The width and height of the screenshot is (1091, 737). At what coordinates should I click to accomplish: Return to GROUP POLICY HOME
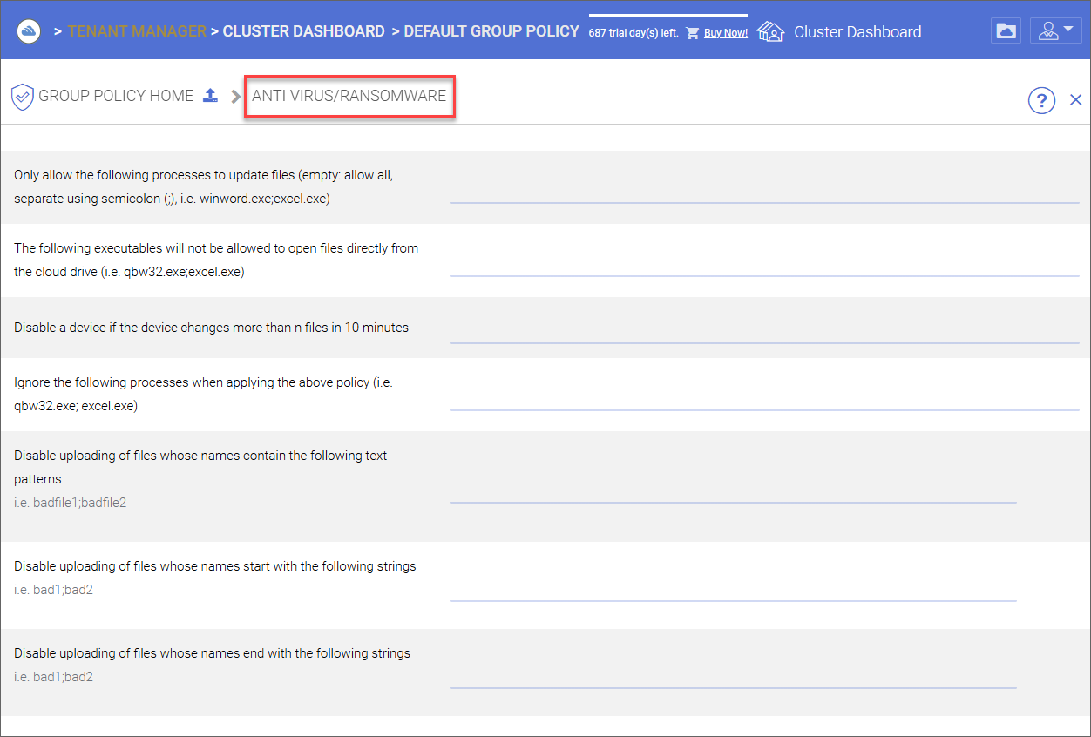click(116, 96)
